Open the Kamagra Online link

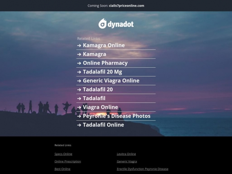(x=104, y=45)
